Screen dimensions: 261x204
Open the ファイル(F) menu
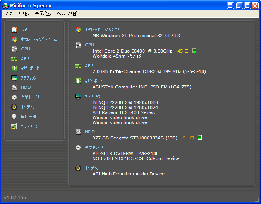[x=17, y=14]
